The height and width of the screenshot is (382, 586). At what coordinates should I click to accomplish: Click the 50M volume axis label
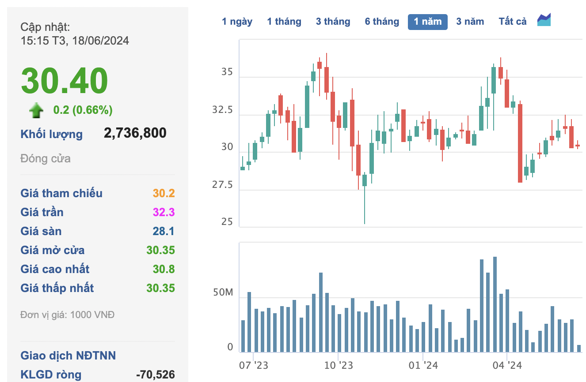(x=223, y=292)
